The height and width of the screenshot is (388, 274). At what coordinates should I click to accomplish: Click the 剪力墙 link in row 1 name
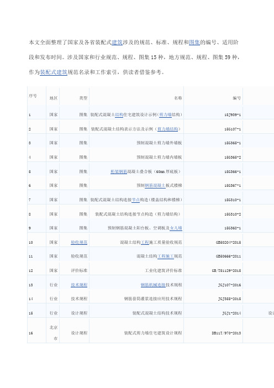coord(165,115)
